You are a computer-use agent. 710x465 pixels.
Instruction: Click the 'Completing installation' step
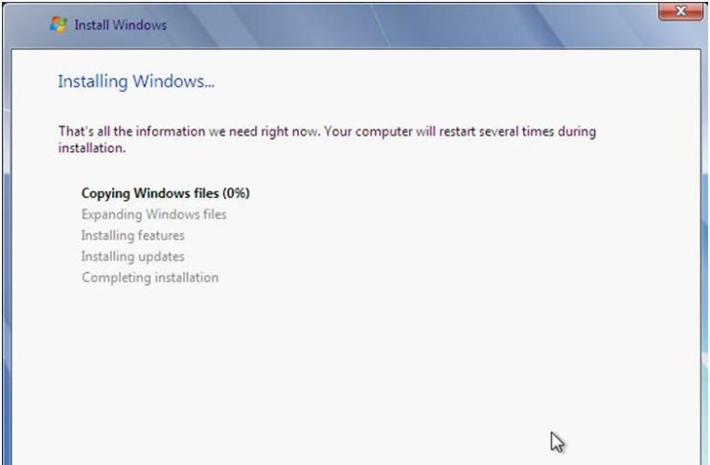pyautogui.click(x=149, y=277)
